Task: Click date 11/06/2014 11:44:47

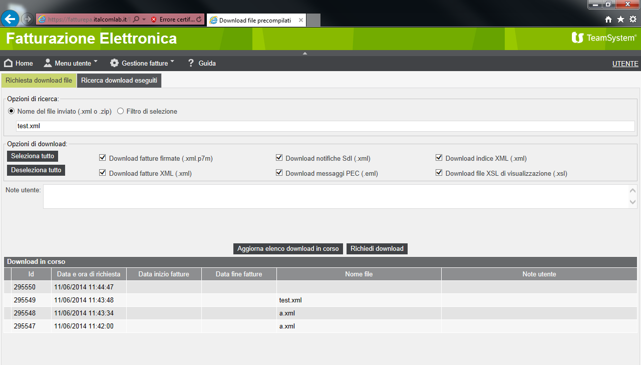Action: pos(84,287)
